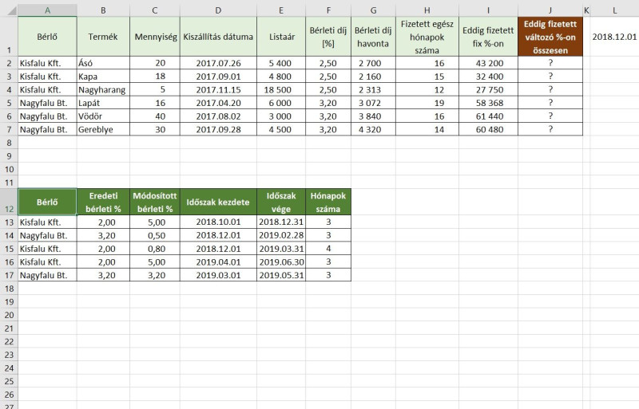The width and height of the screenshot is (639, 409).
Task: Click the delivery date 2017.09.28
Action: coord(218,129)
